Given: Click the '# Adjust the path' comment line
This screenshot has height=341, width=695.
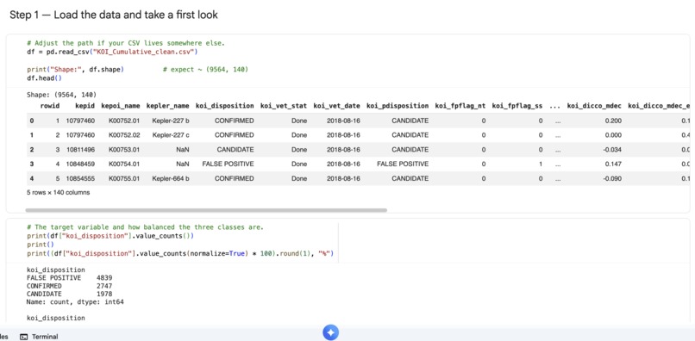Looking at the screenshot, I should [125, 43].
